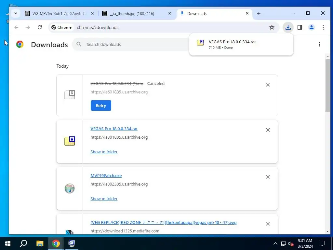Click the scrollbar up arrow

[x=327, y=57]
